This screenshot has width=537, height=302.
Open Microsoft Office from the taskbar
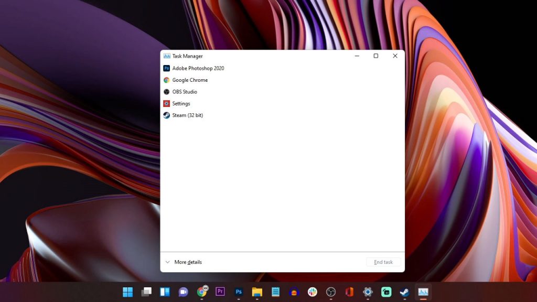(x=349, y=292)
